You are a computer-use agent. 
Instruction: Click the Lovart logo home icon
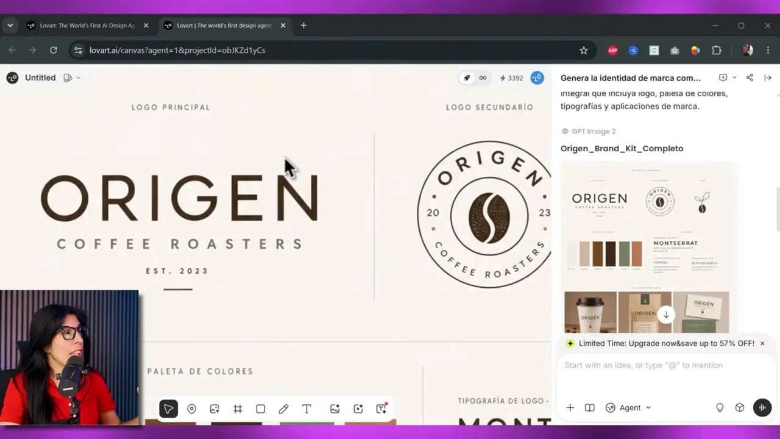point(12,77)
